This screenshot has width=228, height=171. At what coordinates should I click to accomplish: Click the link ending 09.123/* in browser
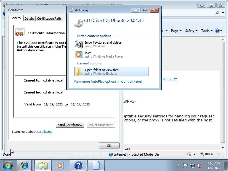click(x=169, y=79)
